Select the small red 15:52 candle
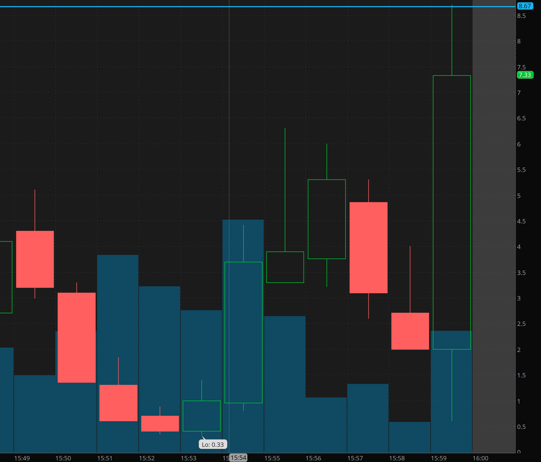 pyautogui.click(x=160, y=423)
